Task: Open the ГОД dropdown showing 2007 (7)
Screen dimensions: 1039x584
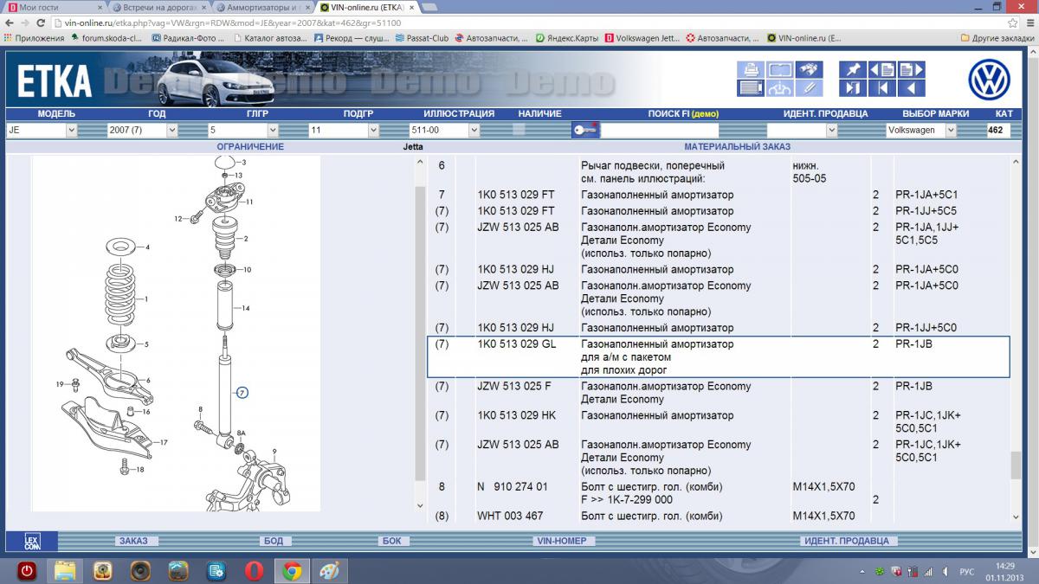Action: point(142,131)
